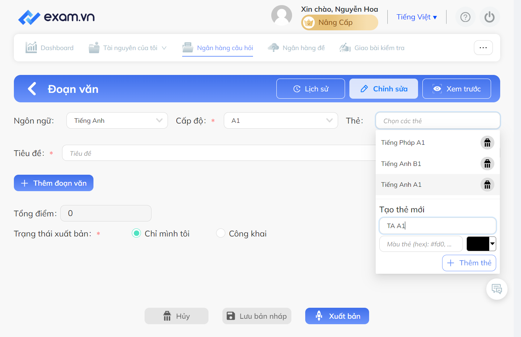521x337 pixels.
Task: Click the Màu thẻ hex input field
Action: pyautogui.click(x=421, y=244)
